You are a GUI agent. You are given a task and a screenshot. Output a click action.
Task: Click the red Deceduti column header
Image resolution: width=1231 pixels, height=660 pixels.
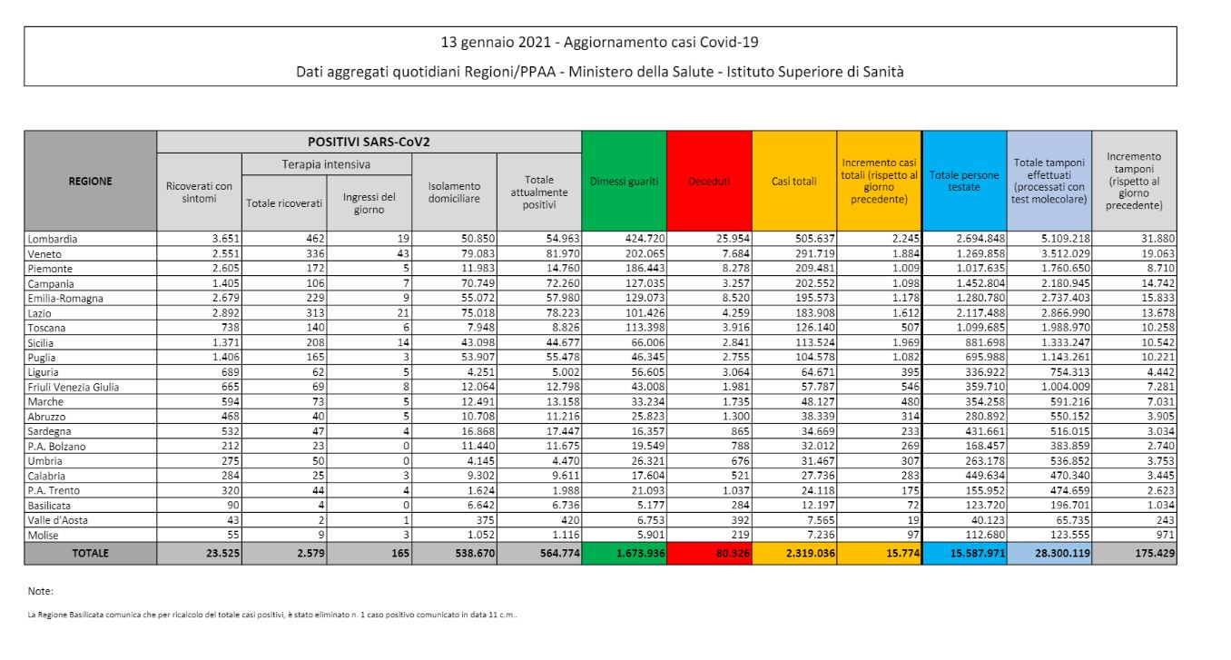coord(709,181)
